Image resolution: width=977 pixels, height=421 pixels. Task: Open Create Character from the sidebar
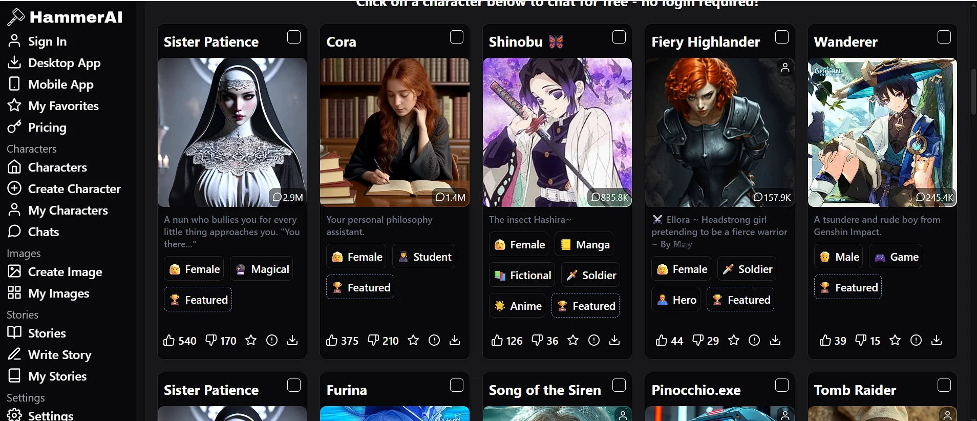click(65, 189)
